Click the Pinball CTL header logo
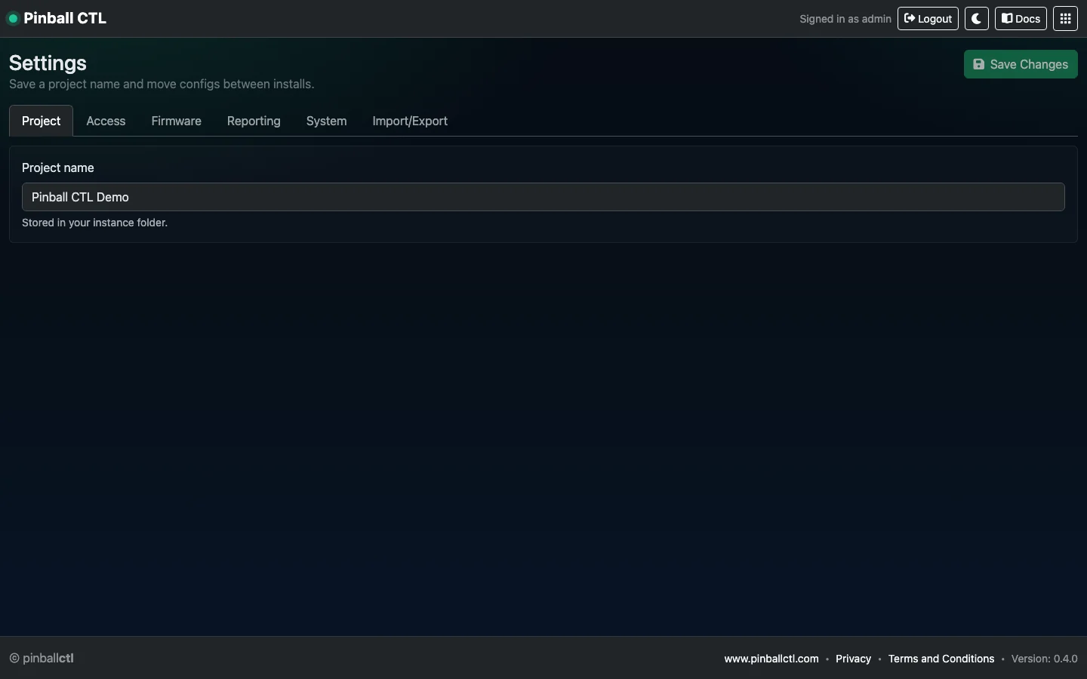The height and width of the screenshot is (679, 1087). pyautogui.click(x=65, y=18)
